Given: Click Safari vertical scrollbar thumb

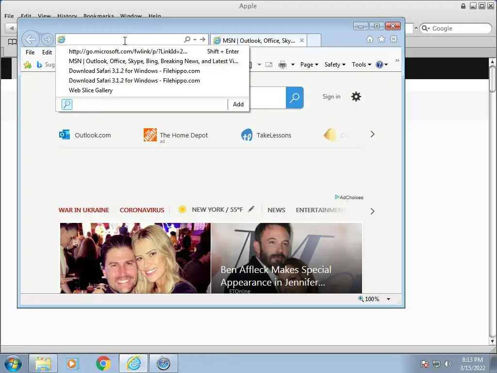Looking at the screenshot, I should [x=492, y=78].
